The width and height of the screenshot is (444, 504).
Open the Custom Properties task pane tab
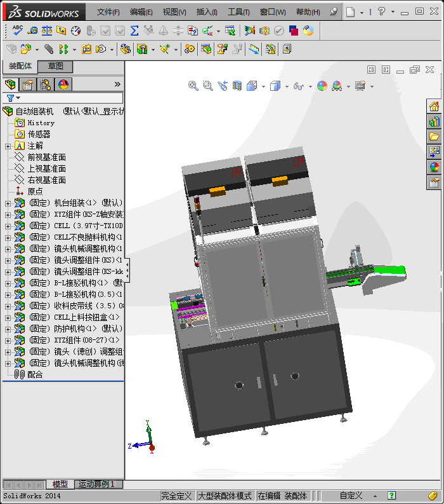[x=434, y=182]
